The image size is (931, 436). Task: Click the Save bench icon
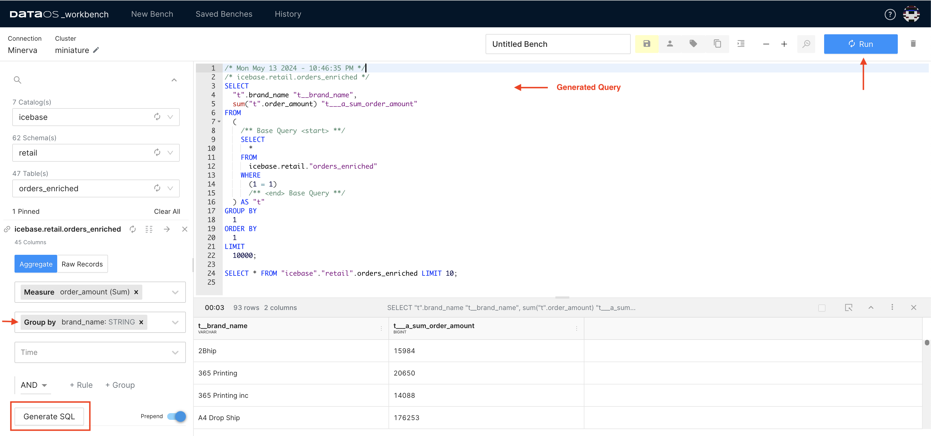(x=647, y=43)
